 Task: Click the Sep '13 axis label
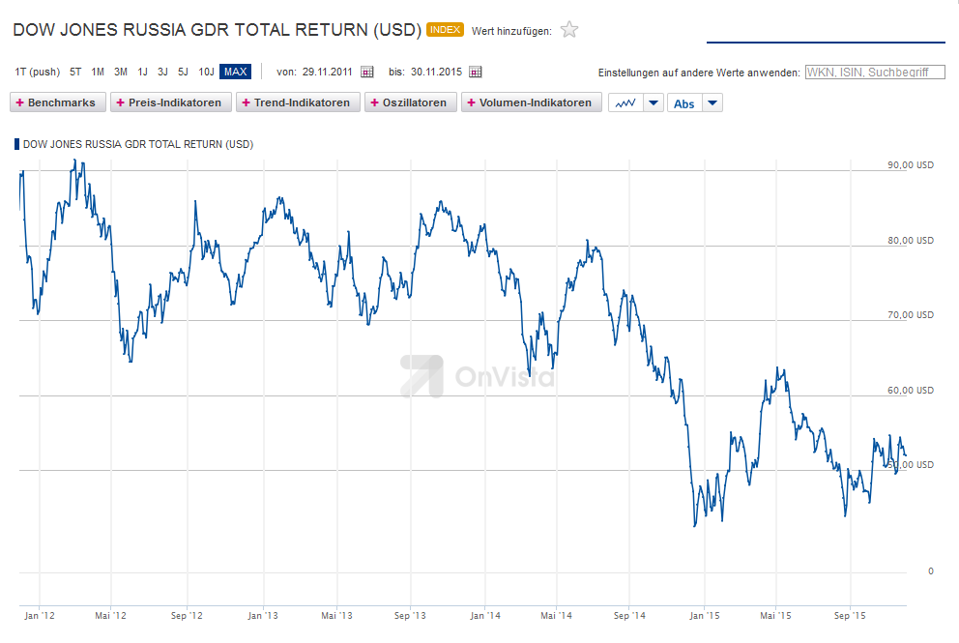[x=410, y=616]
